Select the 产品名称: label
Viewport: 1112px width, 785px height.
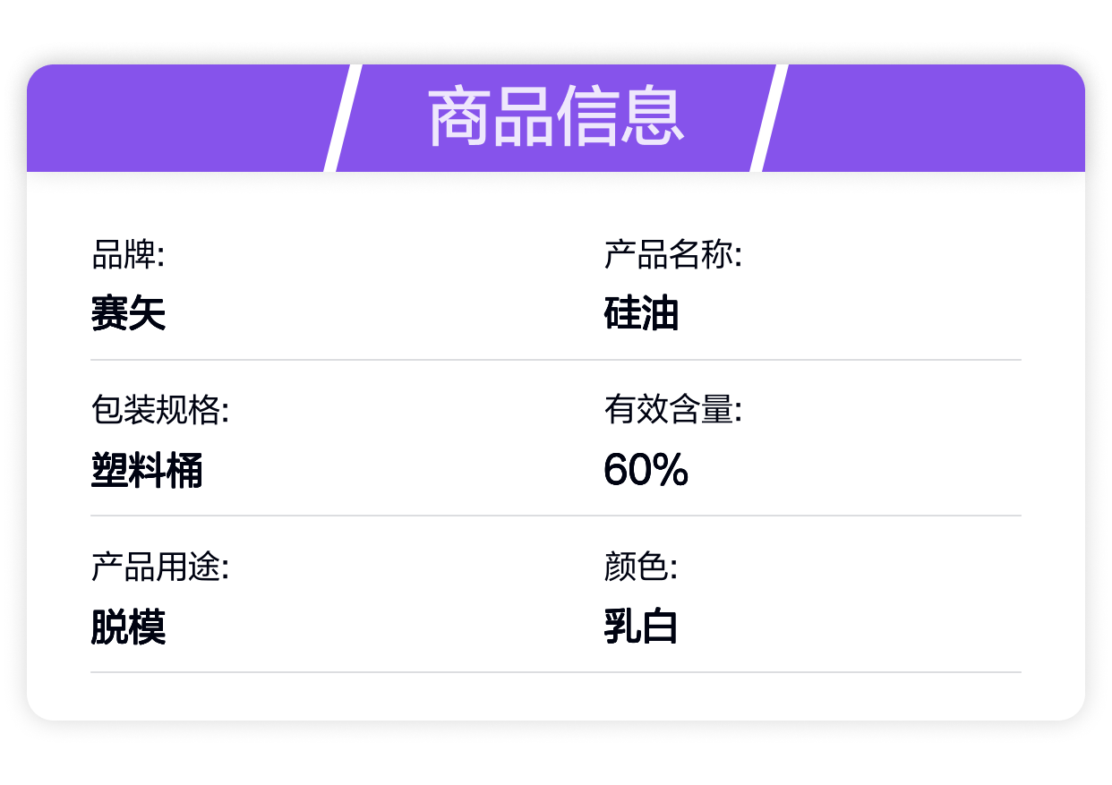click(x=673, y=255)
